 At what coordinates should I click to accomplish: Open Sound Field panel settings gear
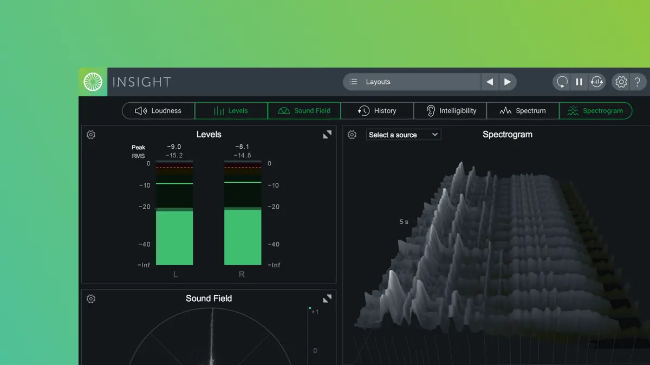[x=91, y=298]
